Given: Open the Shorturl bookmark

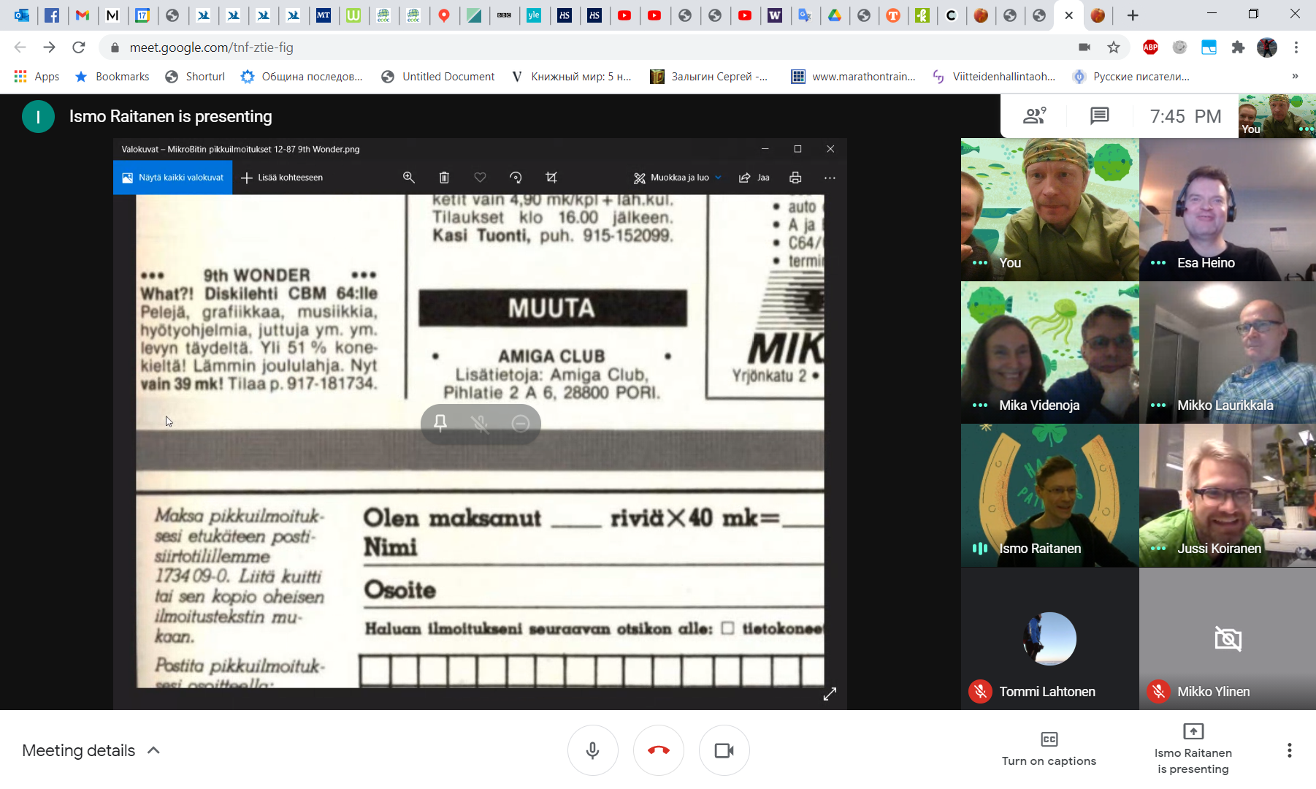Looking at the screenshot, I should pos(195,76).
